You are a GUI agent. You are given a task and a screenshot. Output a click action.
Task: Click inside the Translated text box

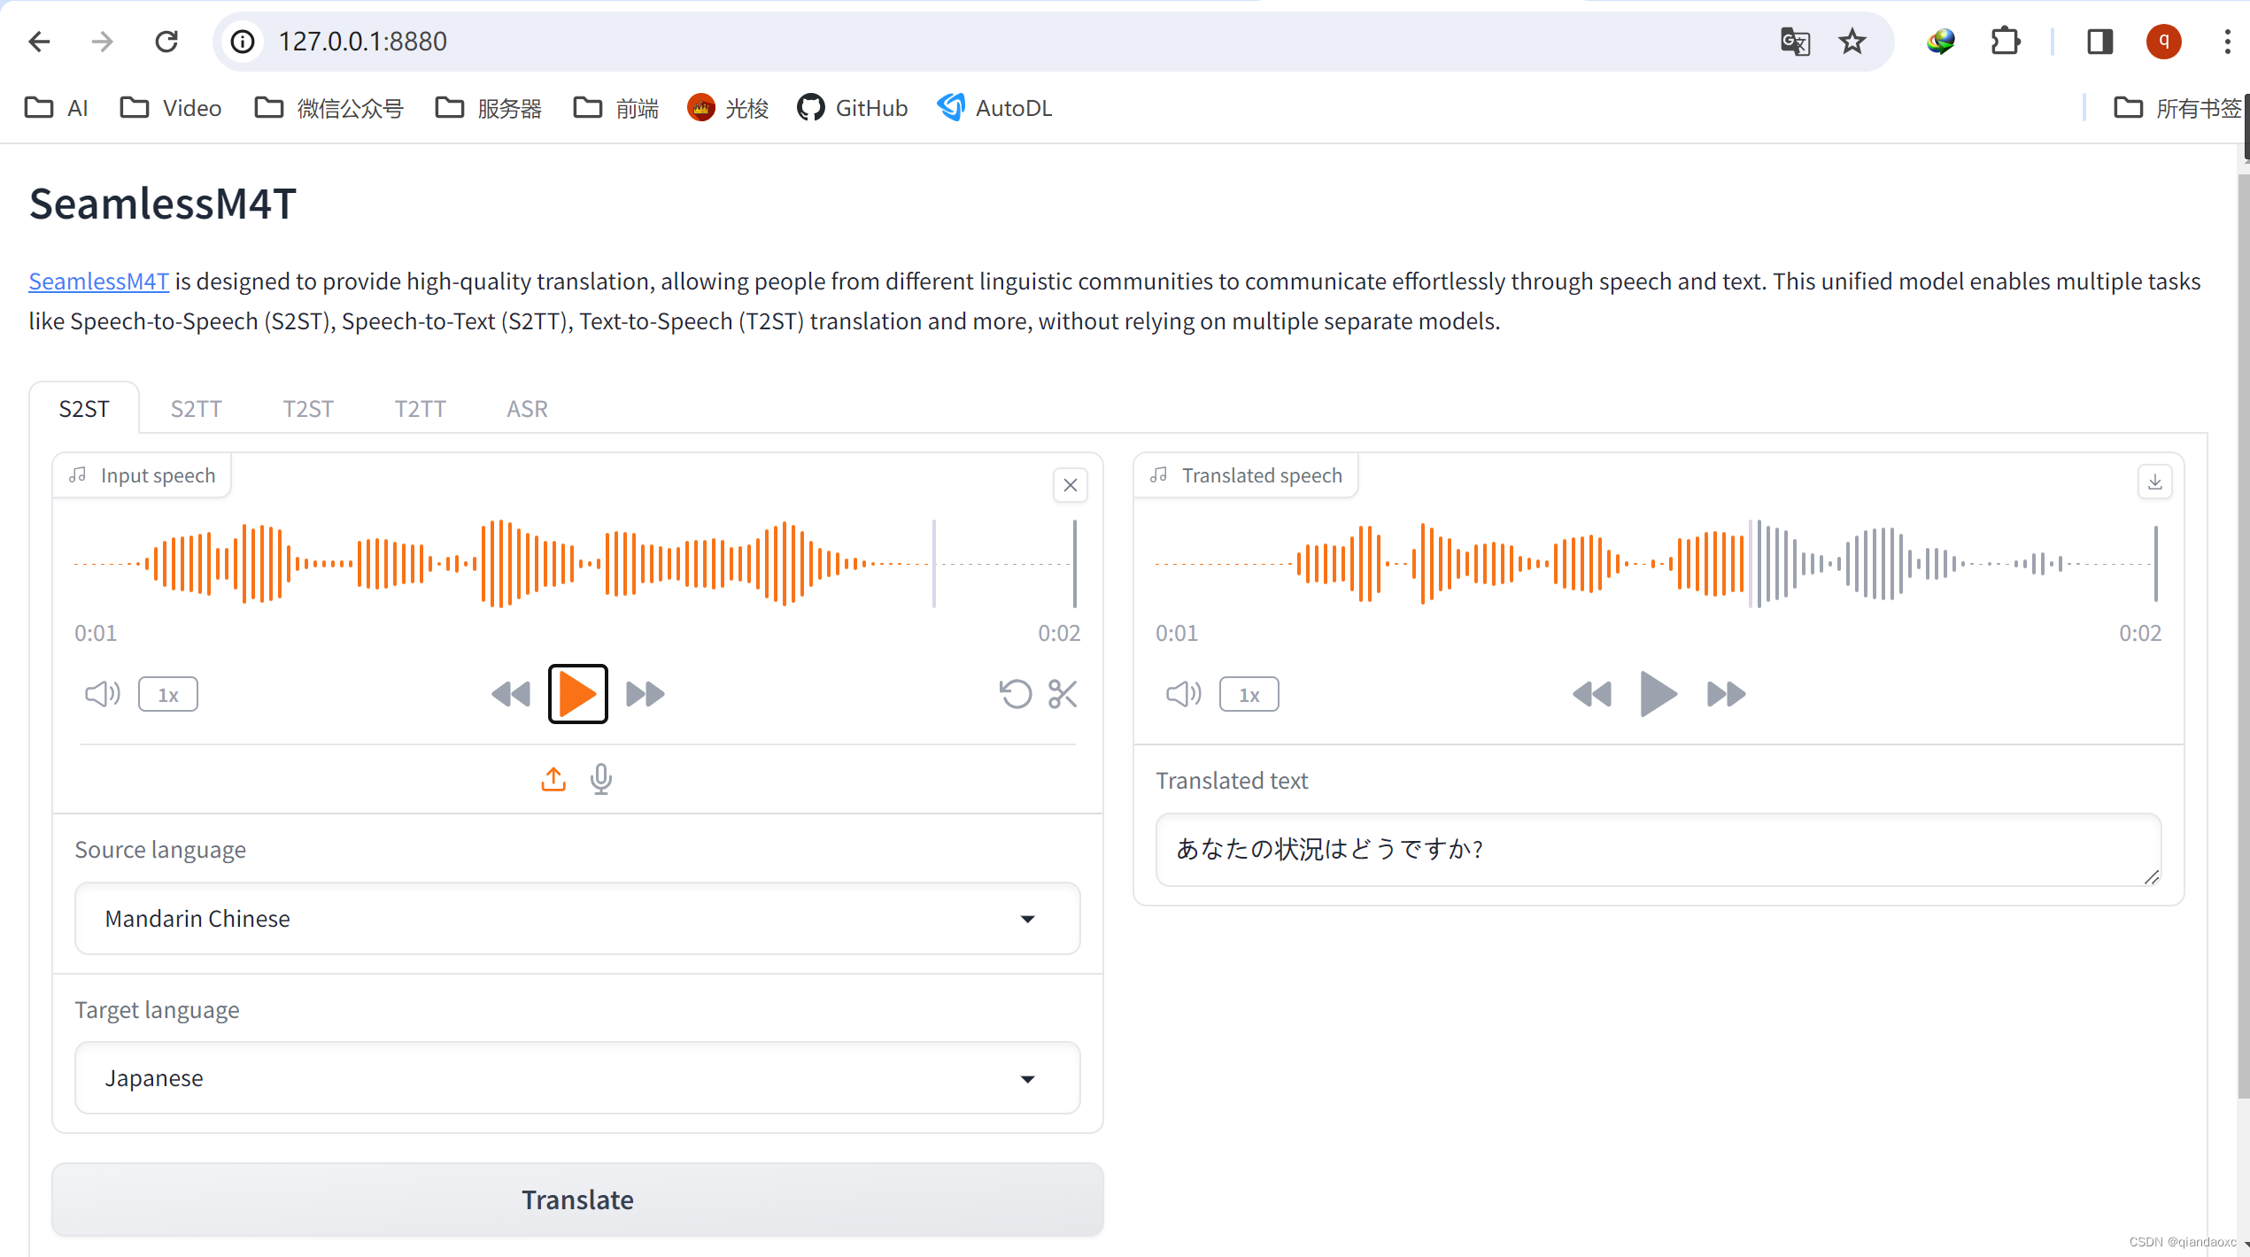coord(1656,850)
